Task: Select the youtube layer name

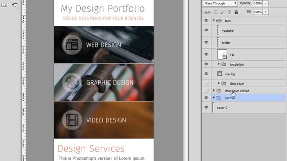Action: tap(228, 31)
